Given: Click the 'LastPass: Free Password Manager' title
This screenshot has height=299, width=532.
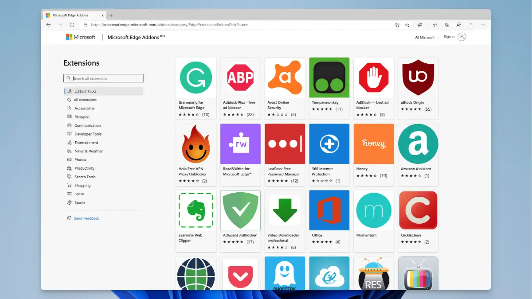Looking at the screenshot, I should [284, 171].
